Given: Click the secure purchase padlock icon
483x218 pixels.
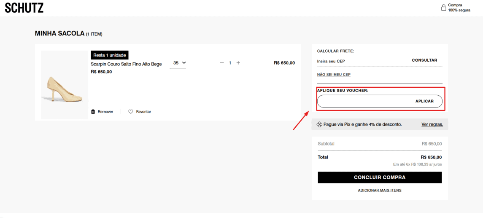Looking at the screenshot, I should click(443, 8).
